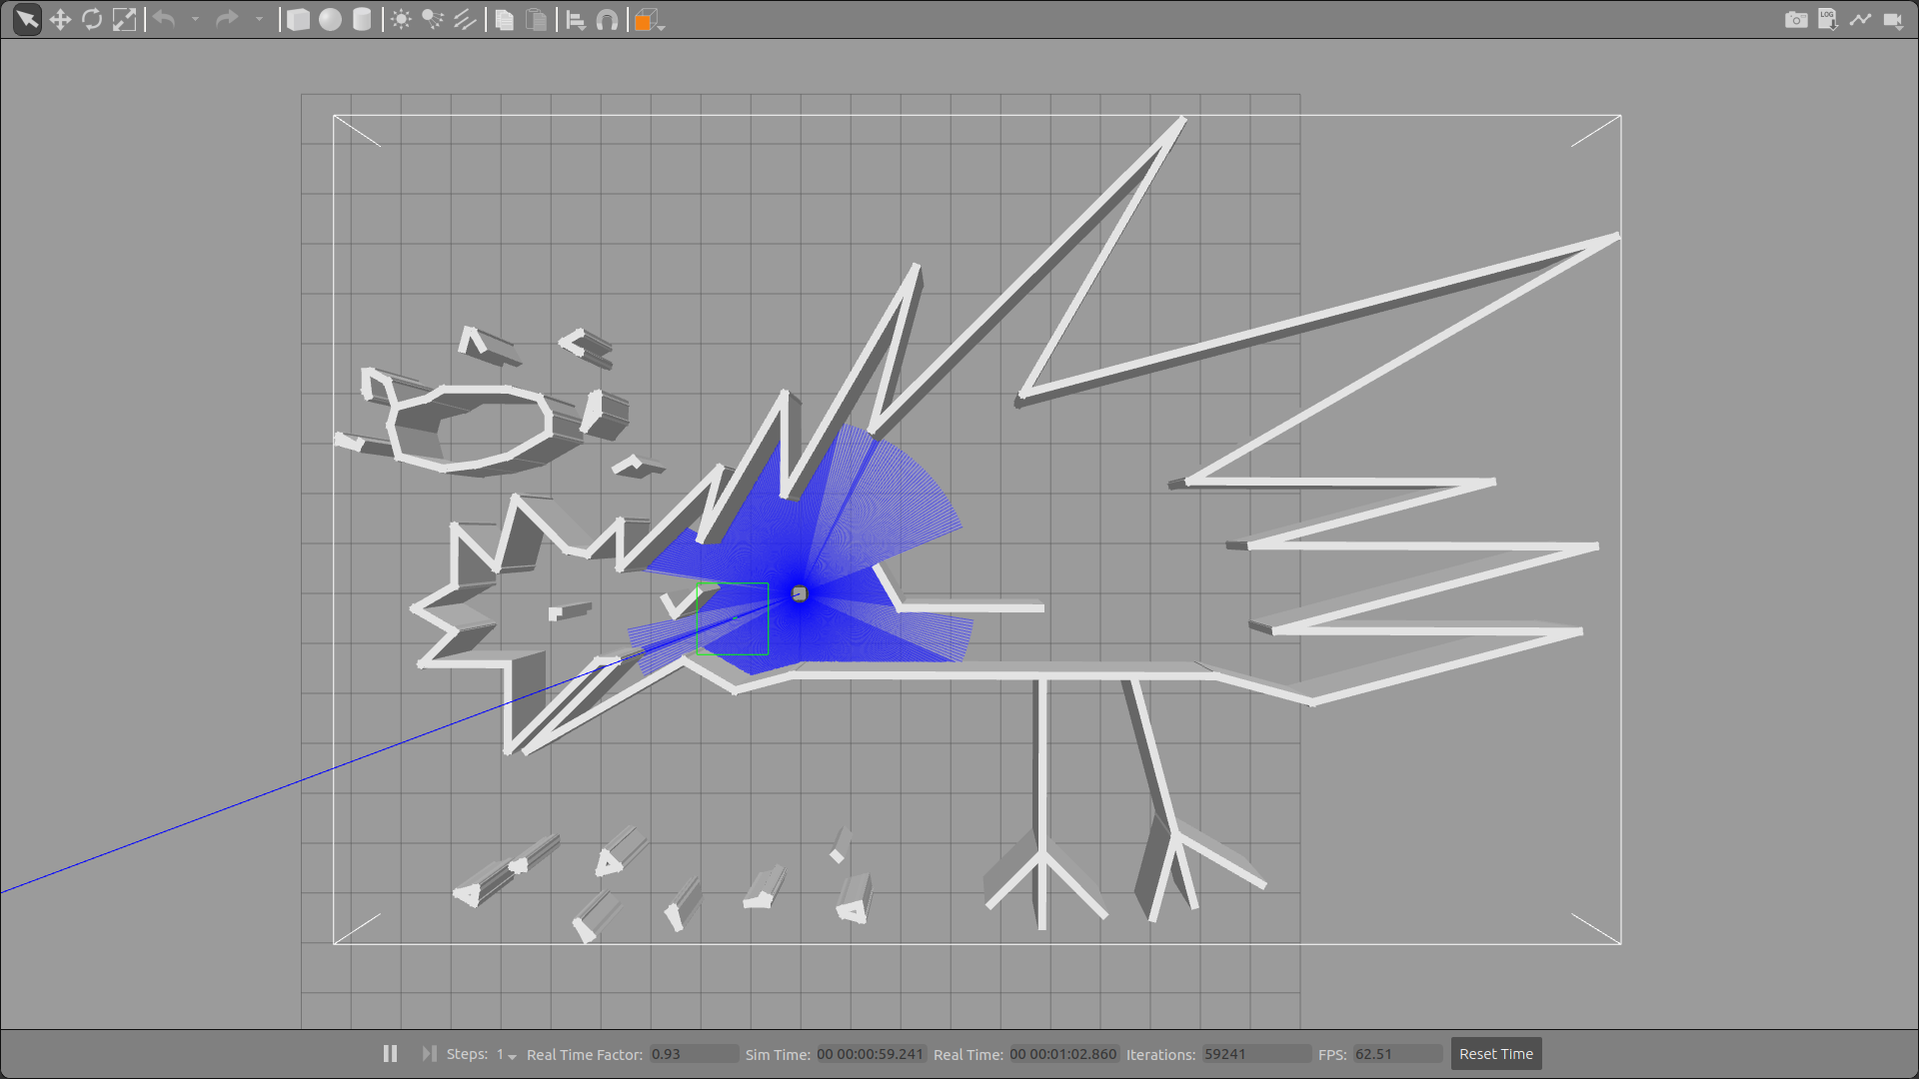Add a point light
Screen dimensions: 1919x1079
point(401,20)
